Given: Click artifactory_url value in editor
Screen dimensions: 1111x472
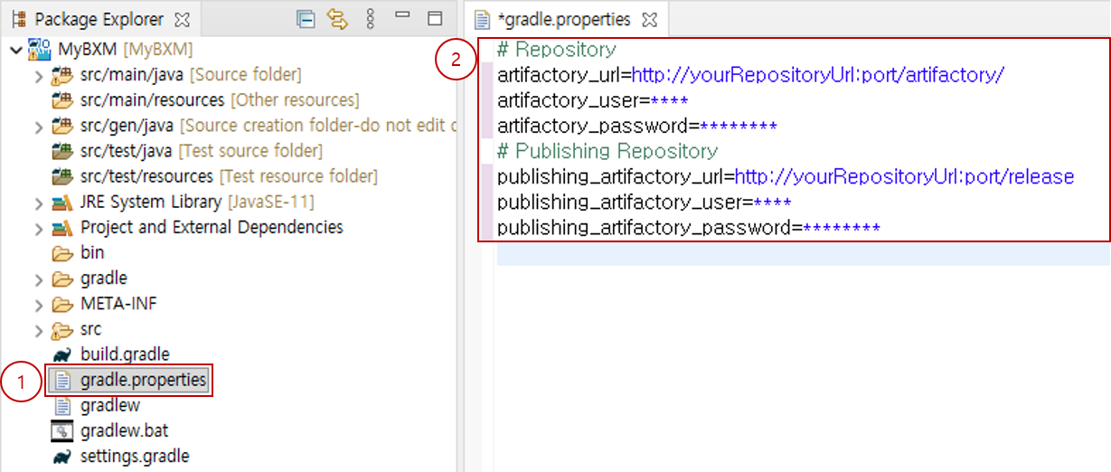Looking at the screenshot, I should point(817,75).
